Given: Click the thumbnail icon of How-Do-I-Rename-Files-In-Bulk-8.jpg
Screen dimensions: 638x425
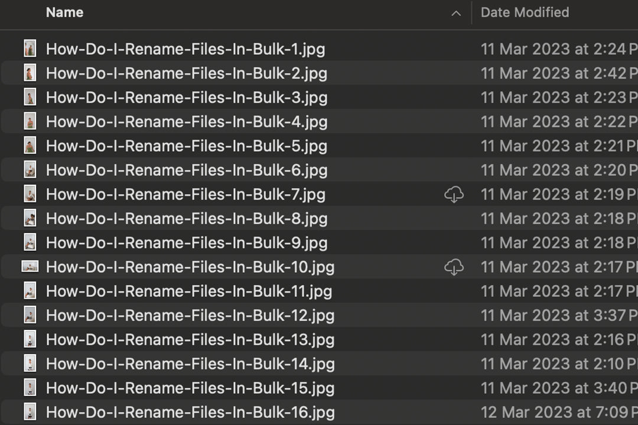Looking at the screenshot, I should tap(30, 218).
